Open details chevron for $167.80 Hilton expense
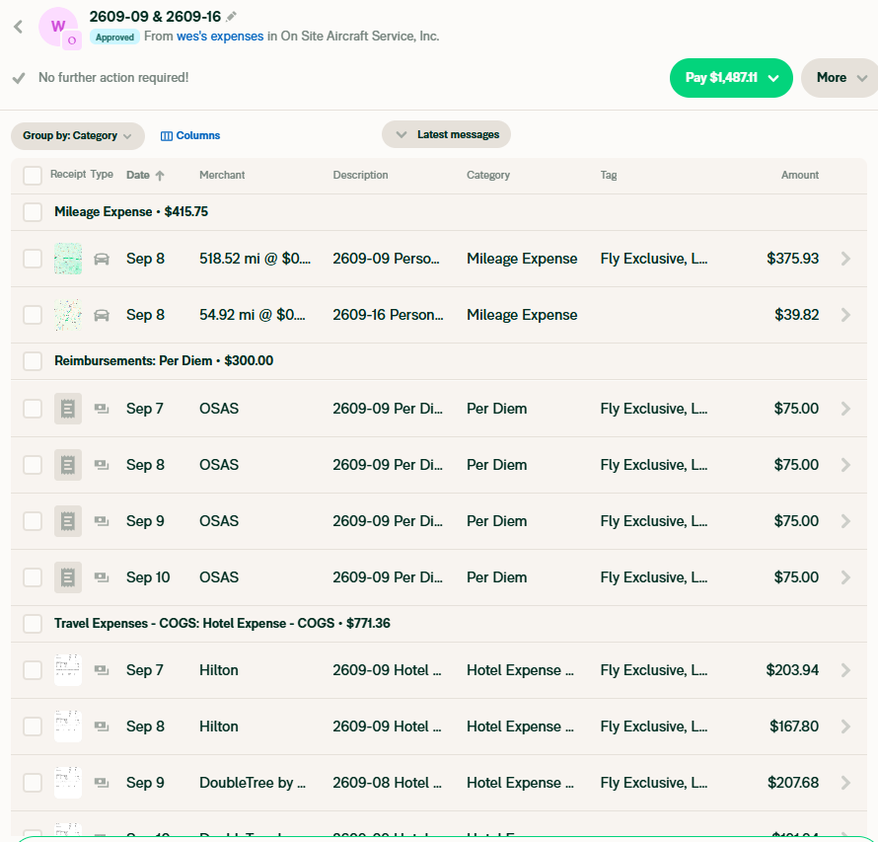The width and height of the screenshot is (878, 842). pos(845,727)
